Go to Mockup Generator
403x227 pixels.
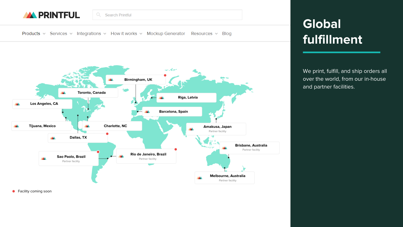point(166,34)
